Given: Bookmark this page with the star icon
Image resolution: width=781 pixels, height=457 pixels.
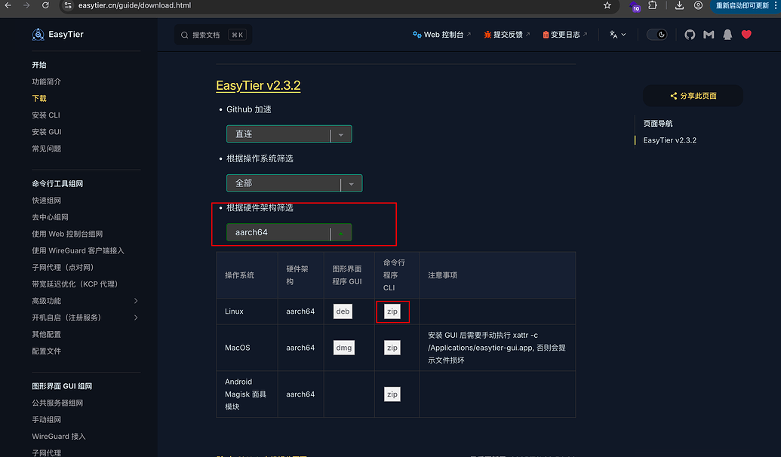Looking at the screenshot, I should (607, 5).
